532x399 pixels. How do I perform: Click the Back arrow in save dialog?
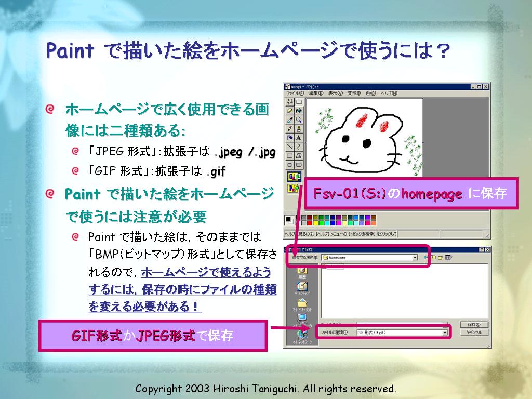[425, 257]
